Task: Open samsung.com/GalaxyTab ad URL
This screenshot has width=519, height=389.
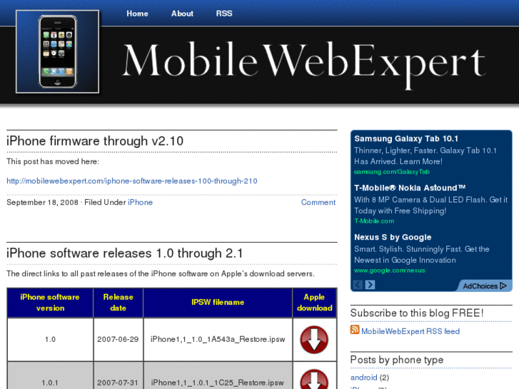Action: point(392,172)
